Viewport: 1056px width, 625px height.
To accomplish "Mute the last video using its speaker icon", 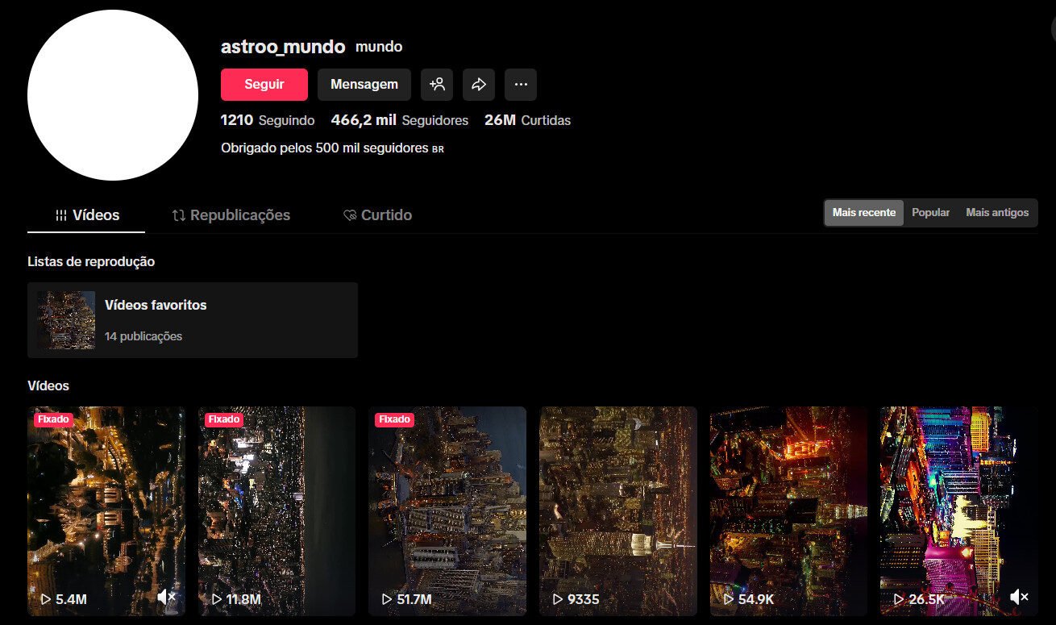I will coord(1019,596).
